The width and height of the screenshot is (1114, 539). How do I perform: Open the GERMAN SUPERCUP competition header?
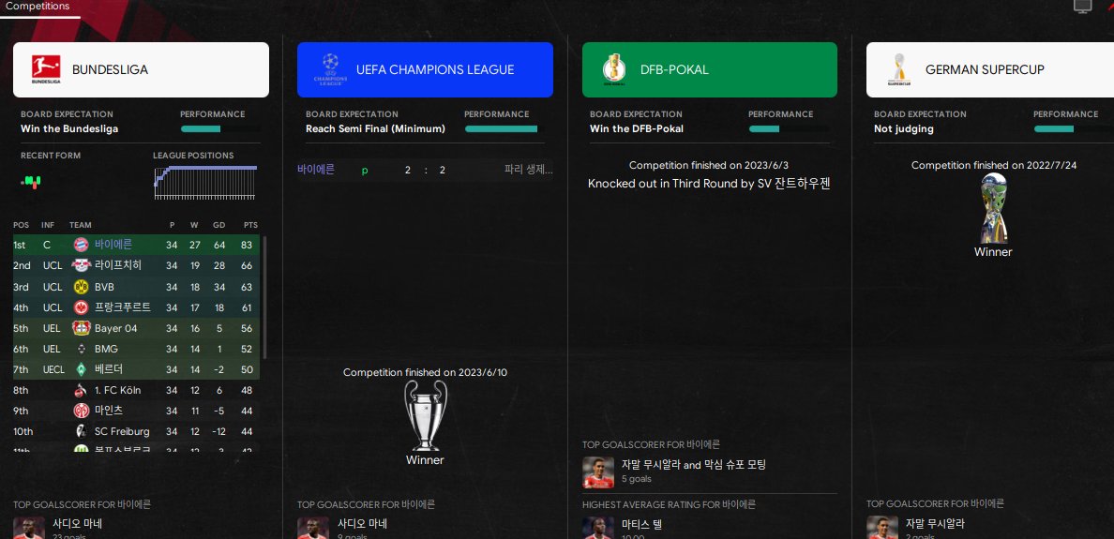[x=990, y=69]
